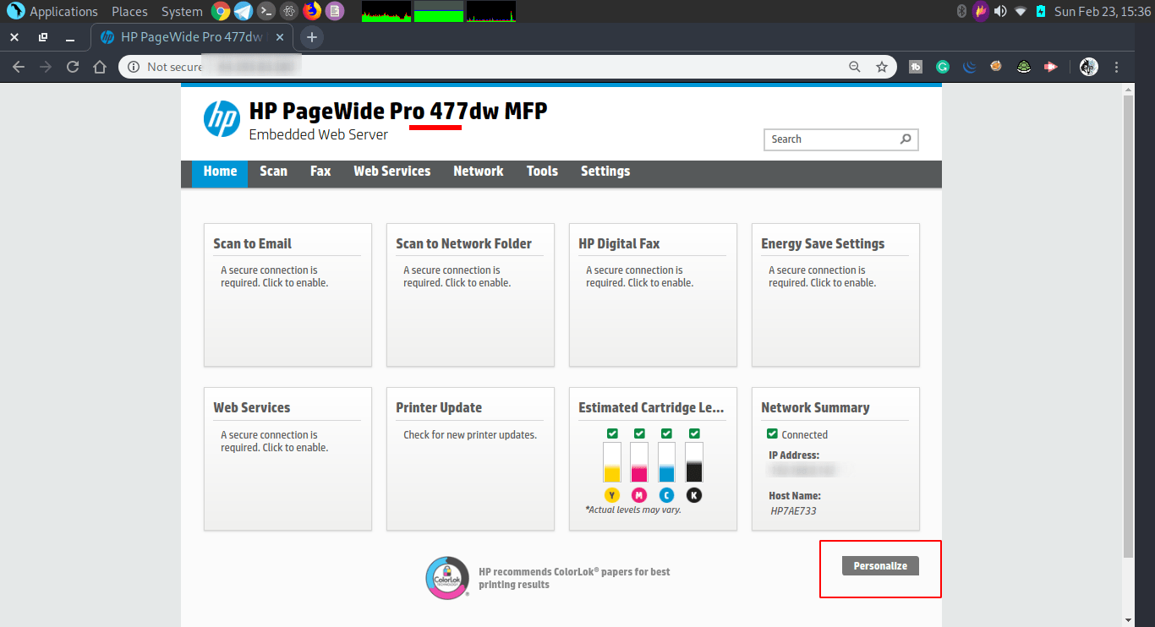This screenshot has width=1155, height=627.
Task: Open the Scan tab
Action: point(273,171)
